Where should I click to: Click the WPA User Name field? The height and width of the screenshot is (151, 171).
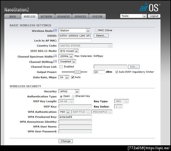(x=75, y=126)
